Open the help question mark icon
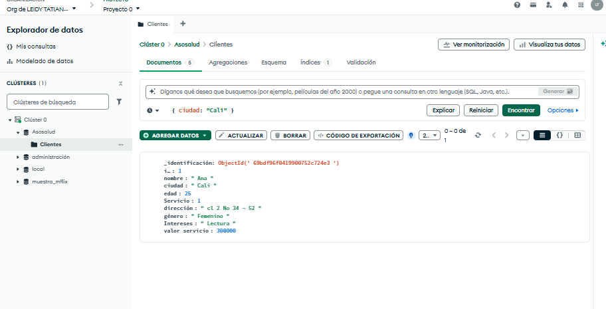This screenshot has width=606, height=309. [x=517, y=5]
